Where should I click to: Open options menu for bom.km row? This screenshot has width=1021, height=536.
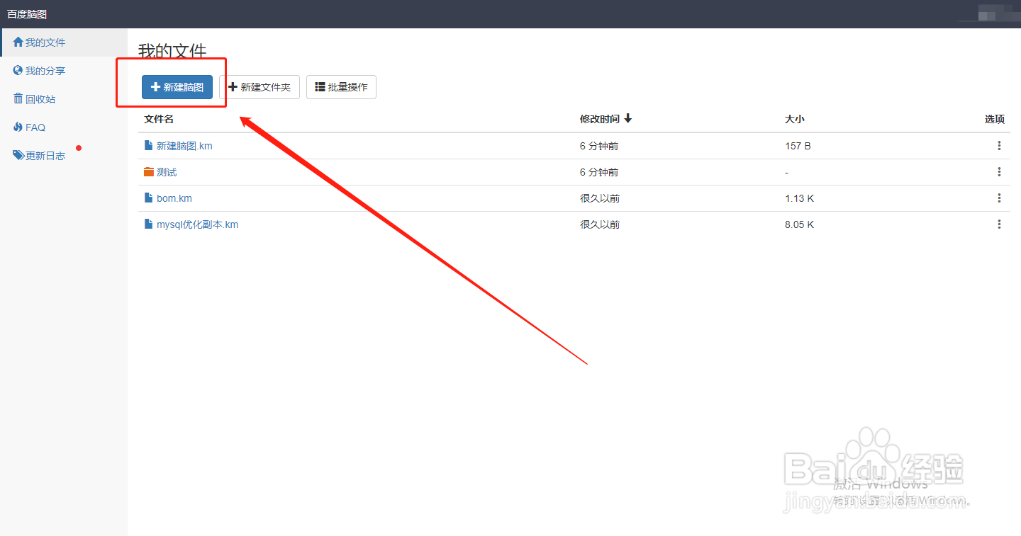coord(999,198)
